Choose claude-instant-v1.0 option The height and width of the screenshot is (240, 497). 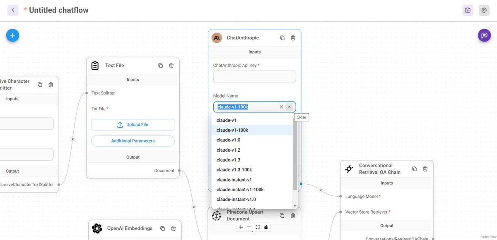252,200
